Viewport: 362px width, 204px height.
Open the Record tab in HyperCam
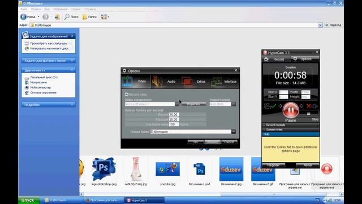[x=276, y=59]
